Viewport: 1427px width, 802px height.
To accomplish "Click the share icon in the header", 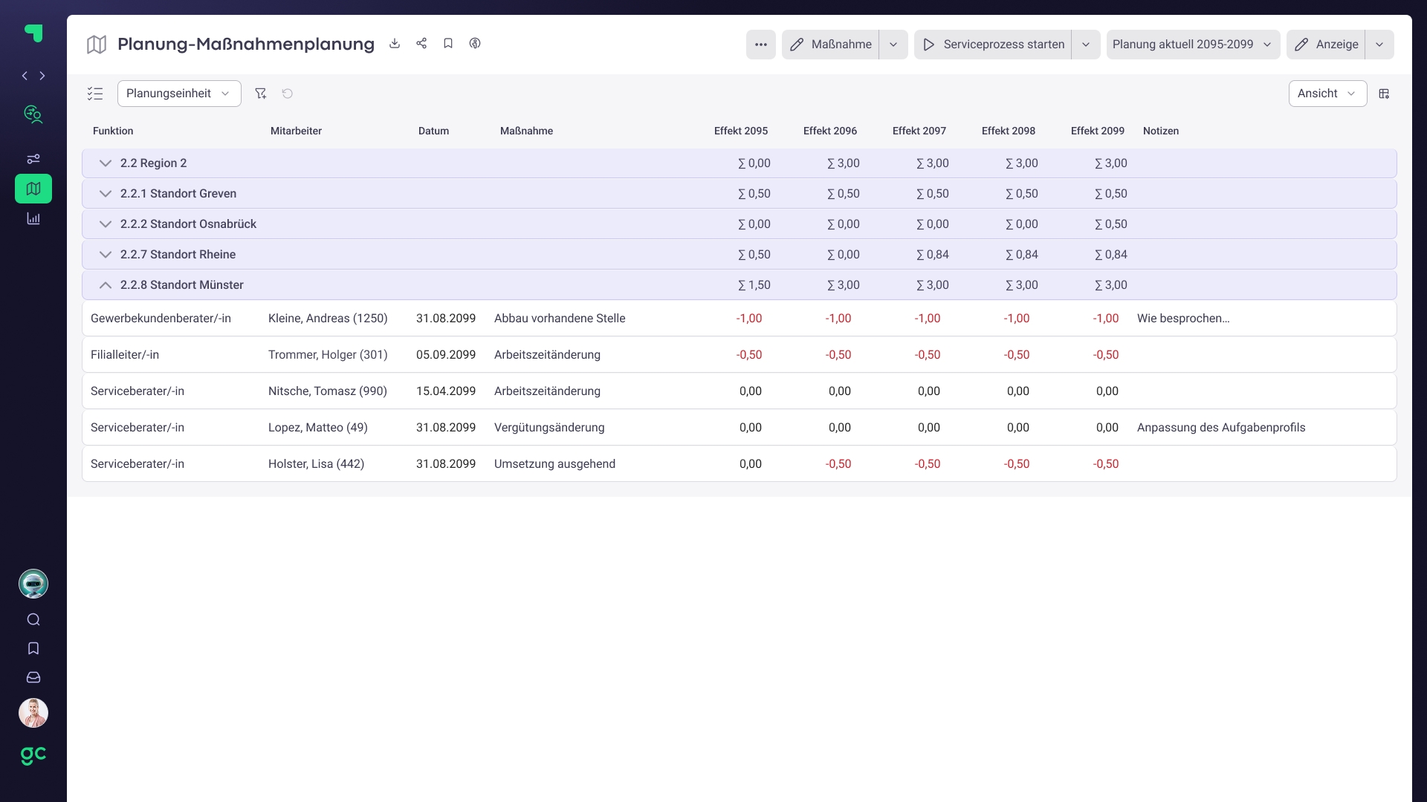I will [421, 44].
